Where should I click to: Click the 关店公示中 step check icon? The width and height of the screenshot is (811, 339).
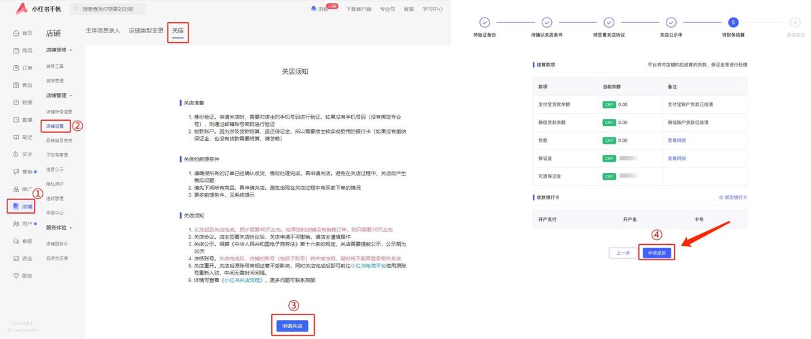click(x=671, y=22)
